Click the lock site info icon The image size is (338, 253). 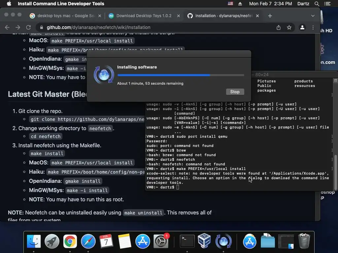[42, 27]
